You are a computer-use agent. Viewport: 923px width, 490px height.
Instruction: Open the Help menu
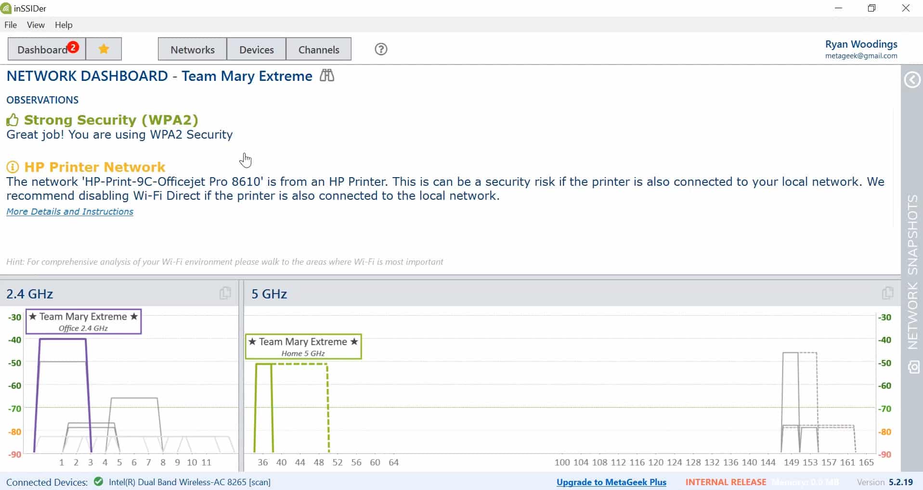tap(64, 25)
